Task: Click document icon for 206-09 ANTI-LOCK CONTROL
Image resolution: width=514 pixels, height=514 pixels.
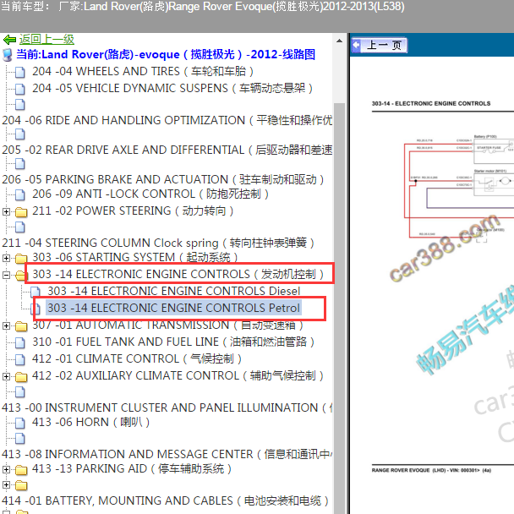Action: 20,194
